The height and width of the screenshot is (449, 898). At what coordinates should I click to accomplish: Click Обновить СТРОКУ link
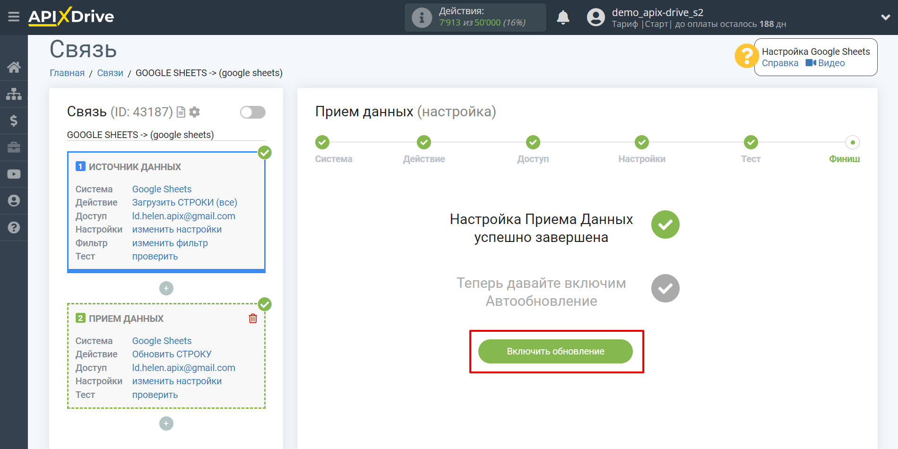tap(172, 354)
